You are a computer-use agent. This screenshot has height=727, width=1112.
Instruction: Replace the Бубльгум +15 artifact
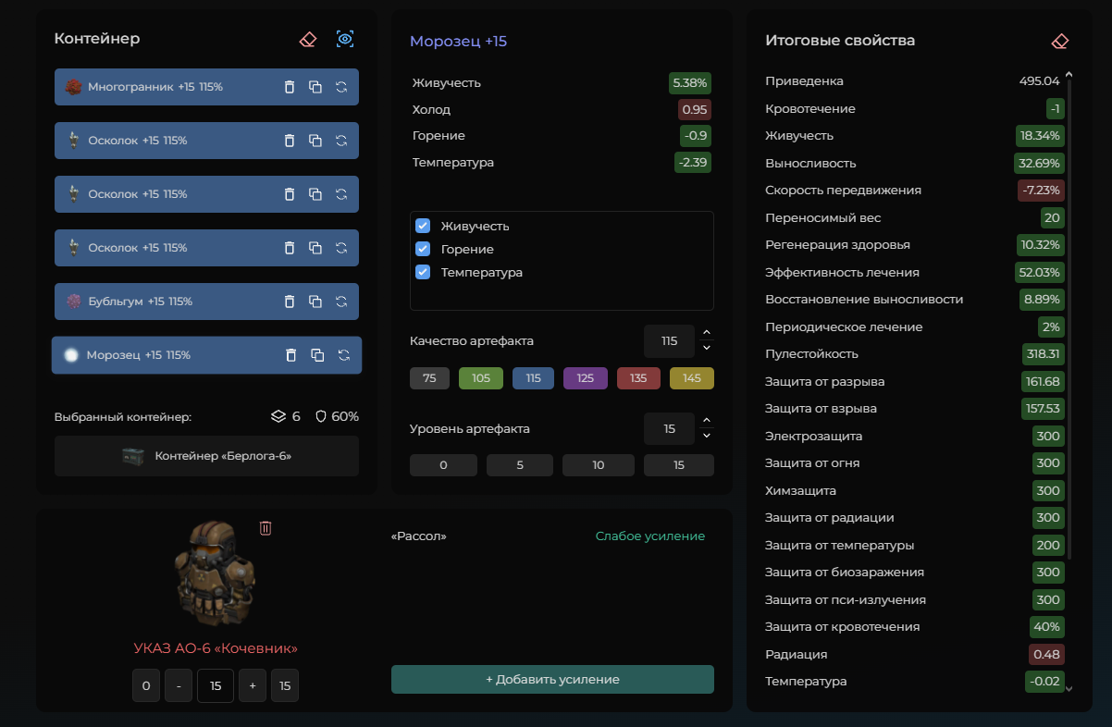click(x=341, y=302)
